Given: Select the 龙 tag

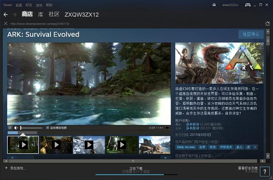Looking at the screenshot, I should click(248, 147).
